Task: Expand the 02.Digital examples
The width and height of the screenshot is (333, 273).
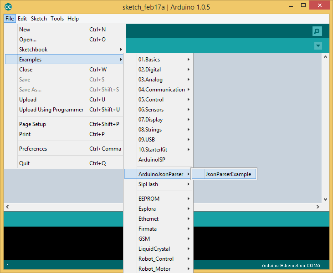Action: (158, 69)
